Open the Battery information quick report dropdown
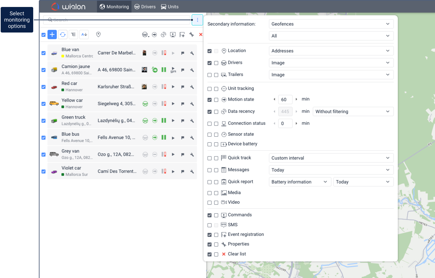435x278 pixels. tap(300, 182)
